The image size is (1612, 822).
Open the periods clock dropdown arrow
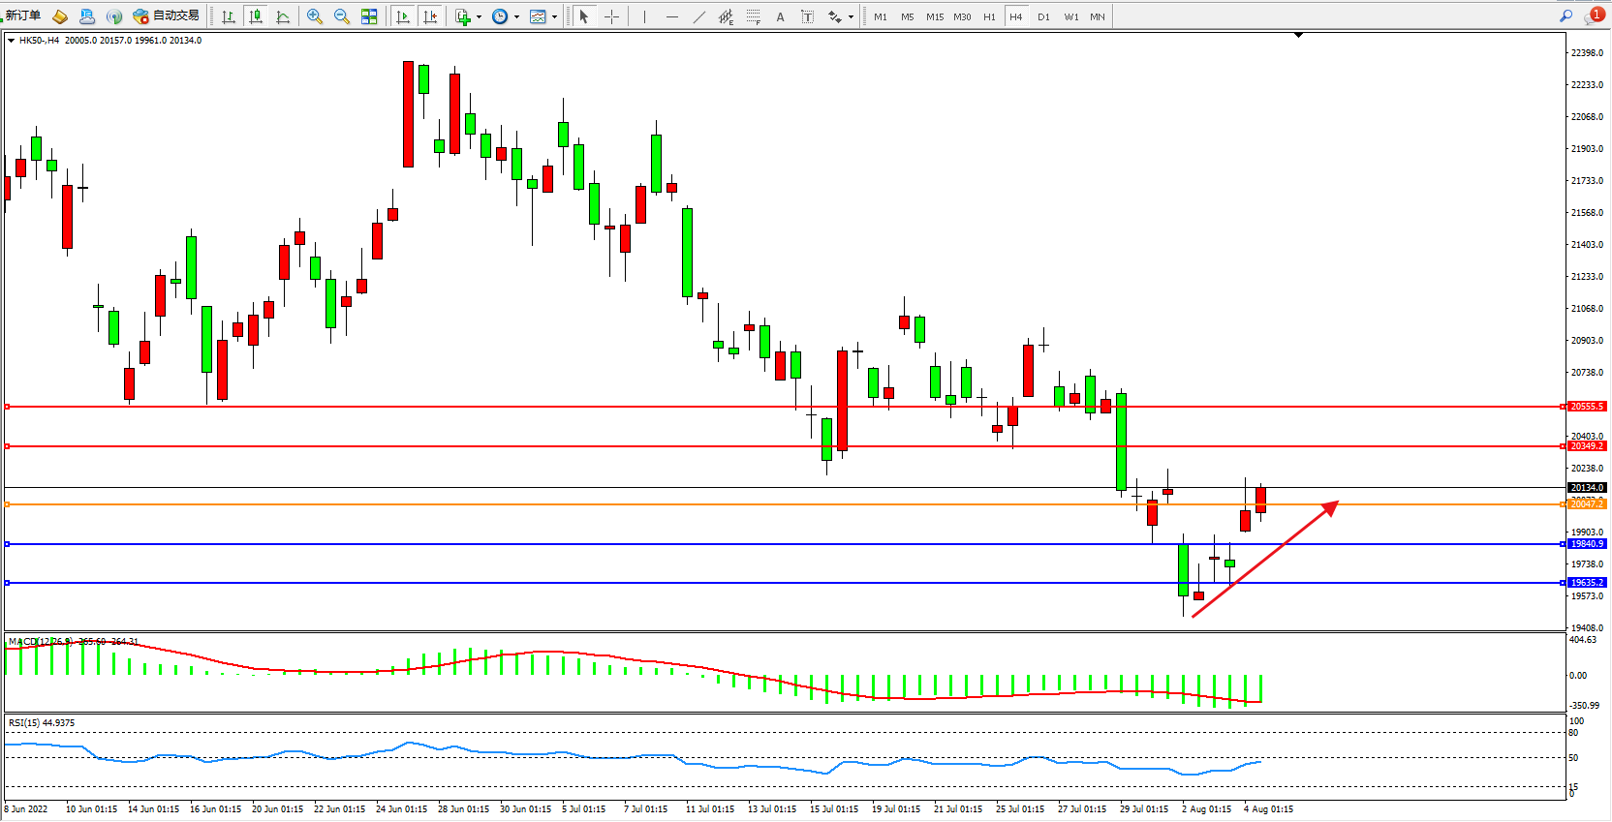click(x=516, y=16)
